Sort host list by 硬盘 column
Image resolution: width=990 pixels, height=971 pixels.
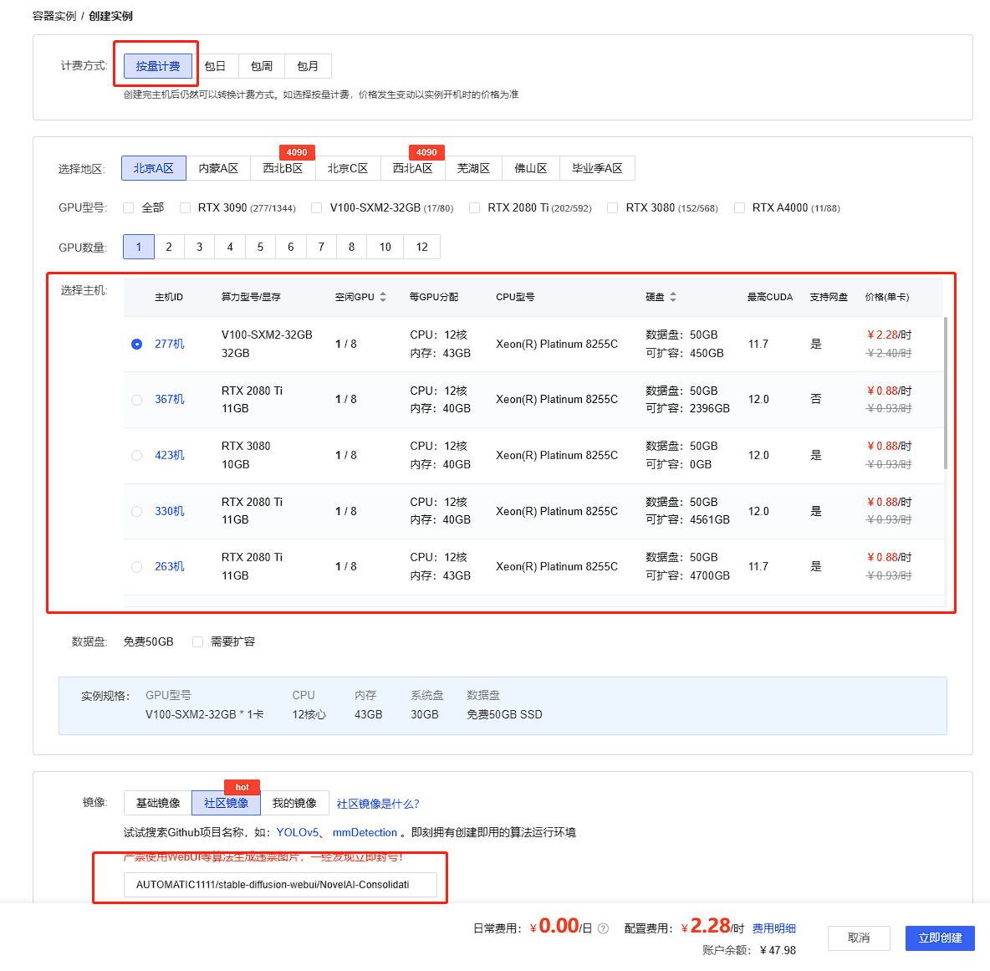(x=673, y=297)
